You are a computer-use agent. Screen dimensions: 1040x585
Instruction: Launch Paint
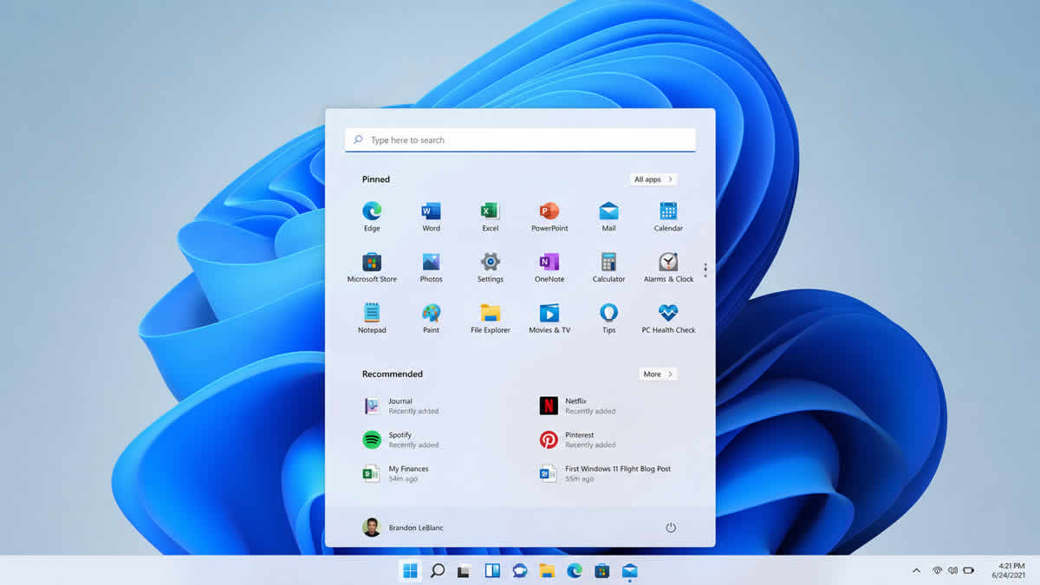click(x=431, y=312)
